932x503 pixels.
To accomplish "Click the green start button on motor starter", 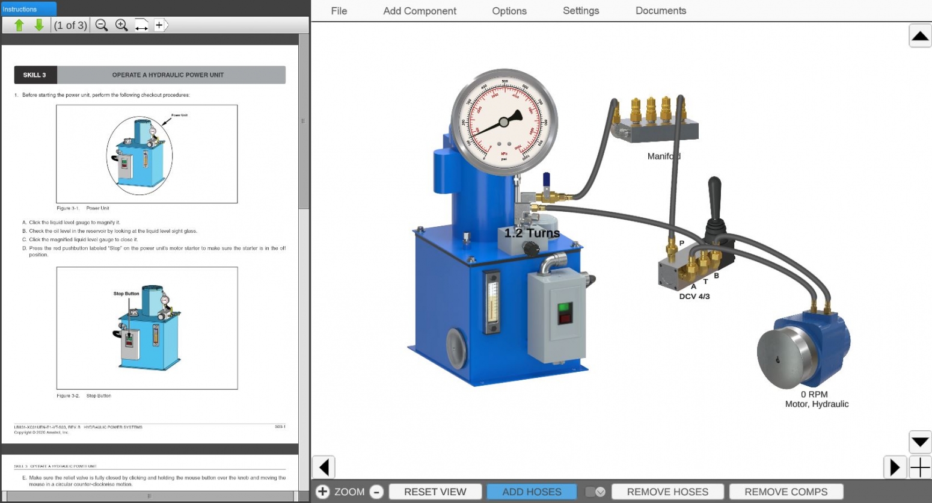I will (x=564, y=307).
